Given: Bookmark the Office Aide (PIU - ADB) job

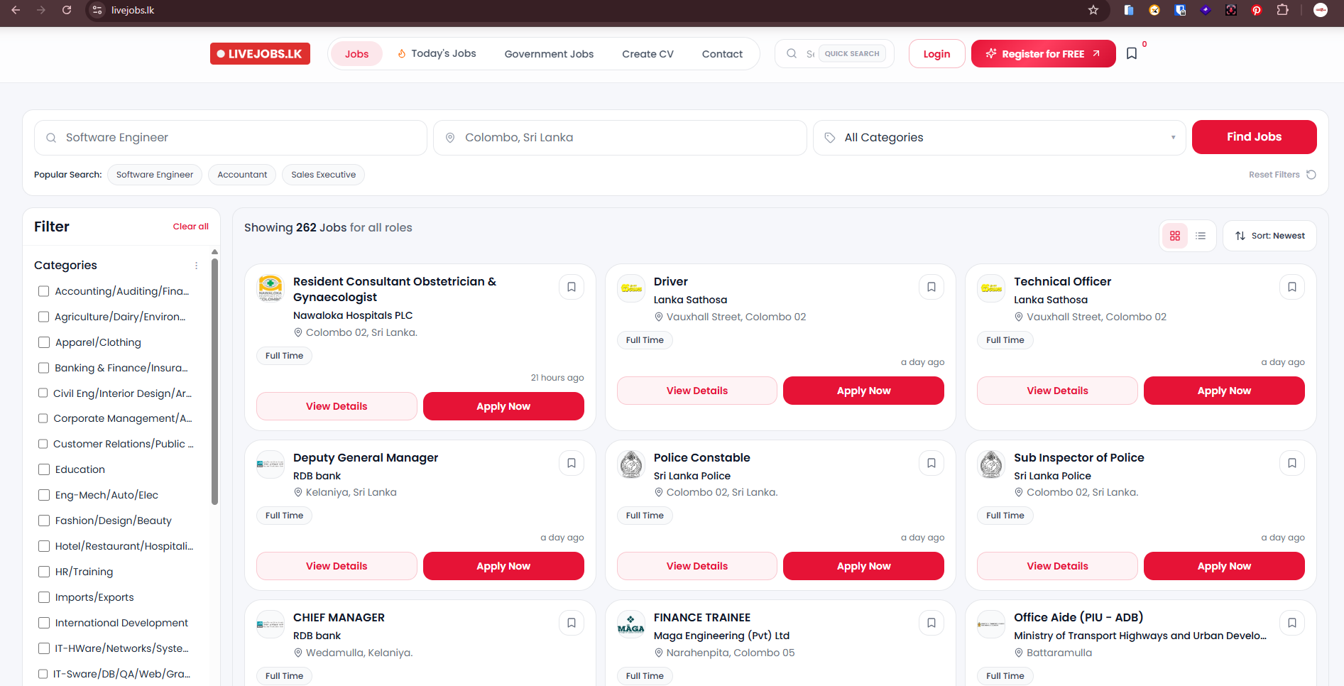Looking at the screenshot, I should tap(1292, 623).
